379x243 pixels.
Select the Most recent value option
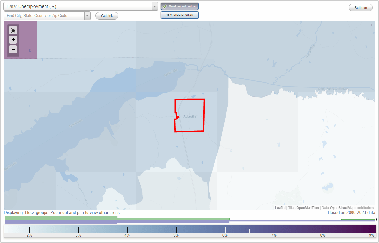(180, 6)
